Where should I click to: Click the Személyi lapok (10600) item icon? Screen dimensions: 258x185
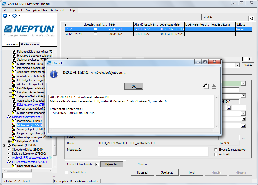(14, 129)
